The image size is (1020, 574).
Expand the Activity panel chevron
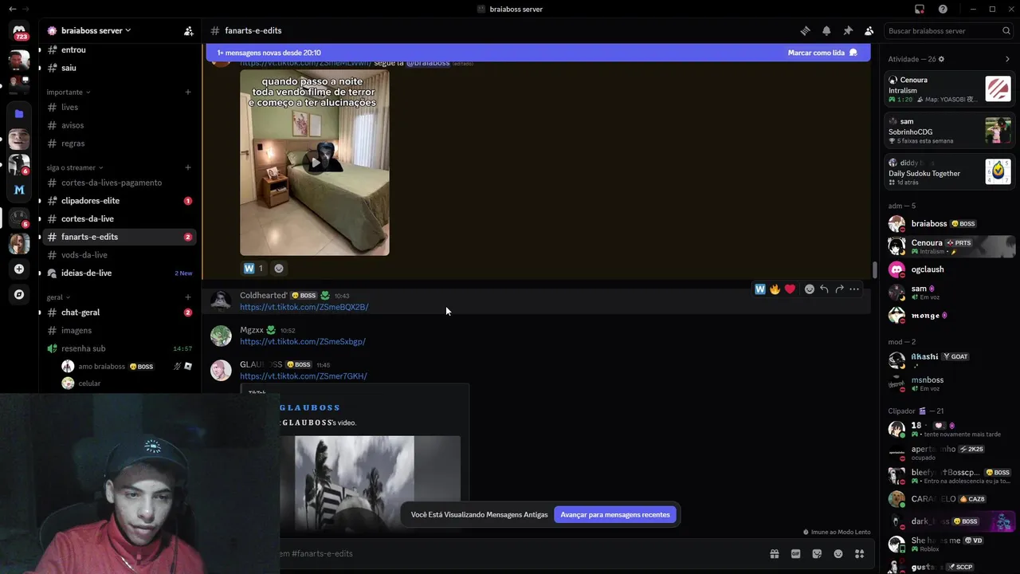click(1007, 59)
